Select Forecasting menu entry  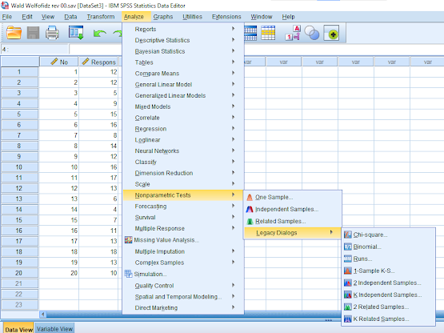183,207
